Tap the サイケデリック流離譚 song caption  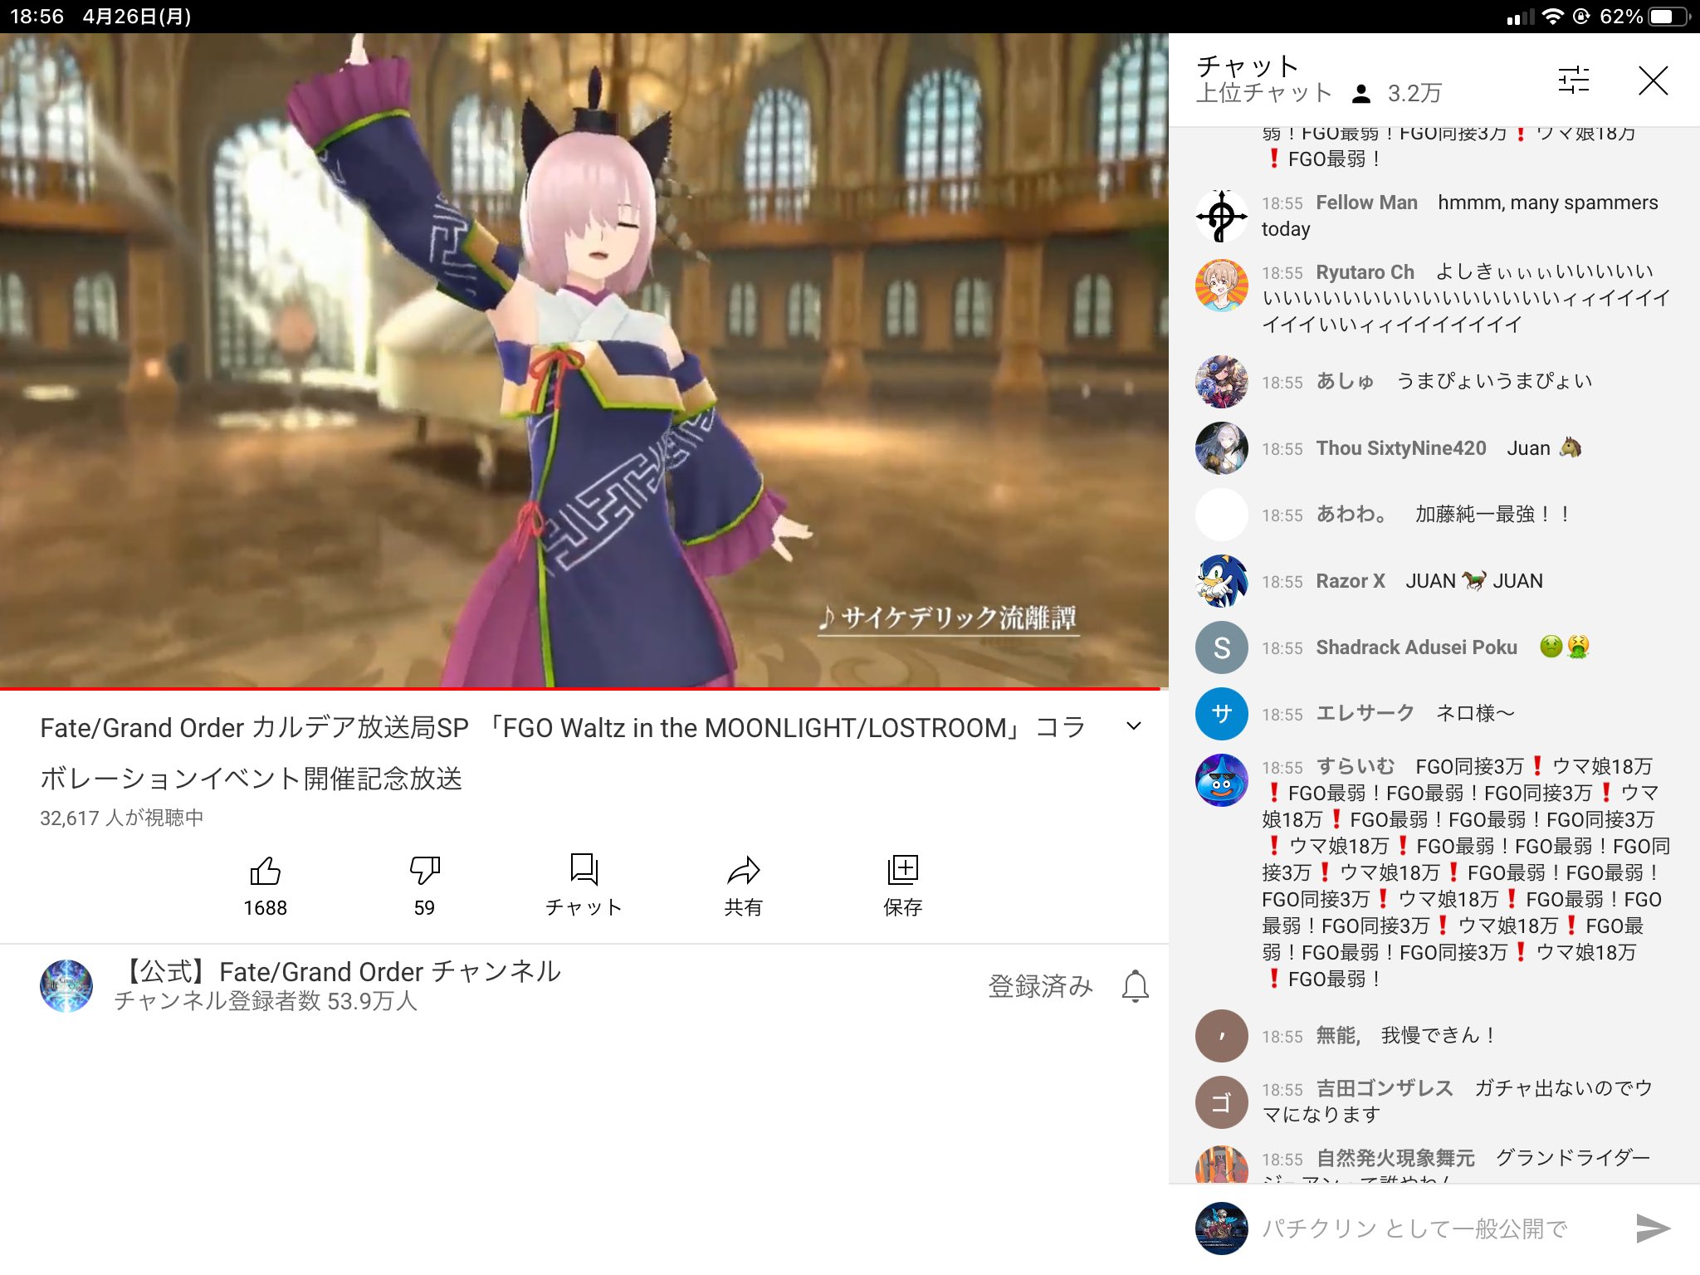point(948,618)
